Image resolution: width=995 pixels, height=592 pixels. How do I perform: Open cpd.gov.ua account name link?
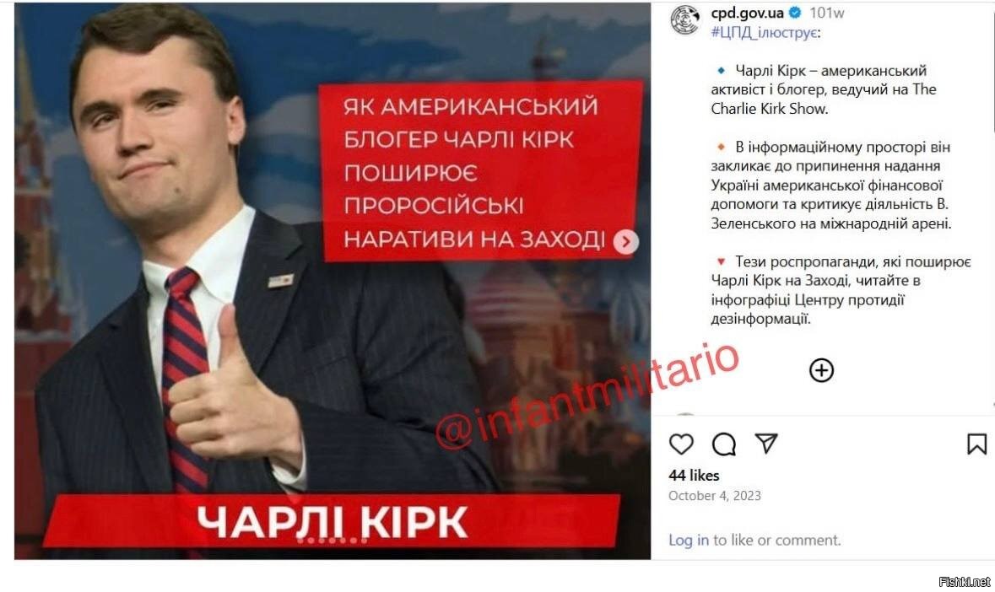tap(747, 12)
